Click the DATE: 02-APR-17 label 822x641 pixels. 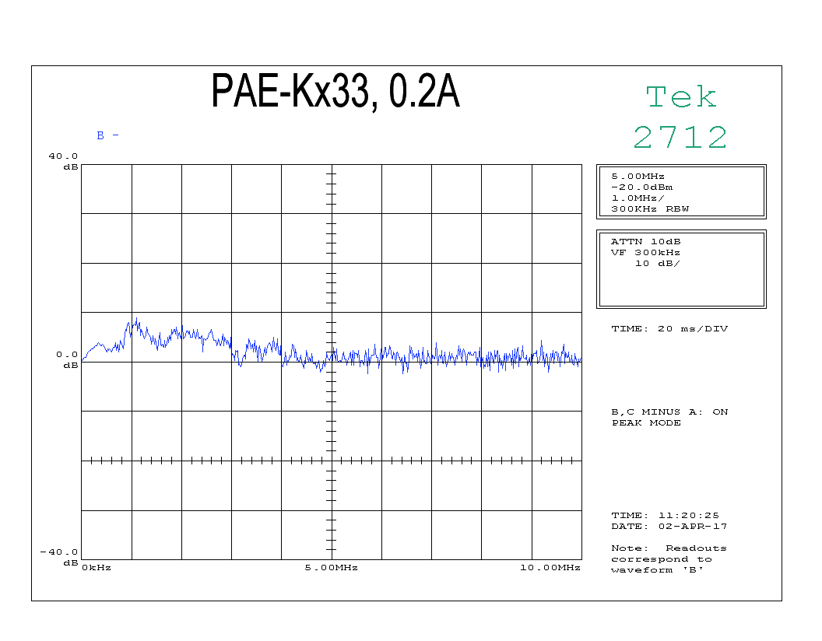[669, 527]
